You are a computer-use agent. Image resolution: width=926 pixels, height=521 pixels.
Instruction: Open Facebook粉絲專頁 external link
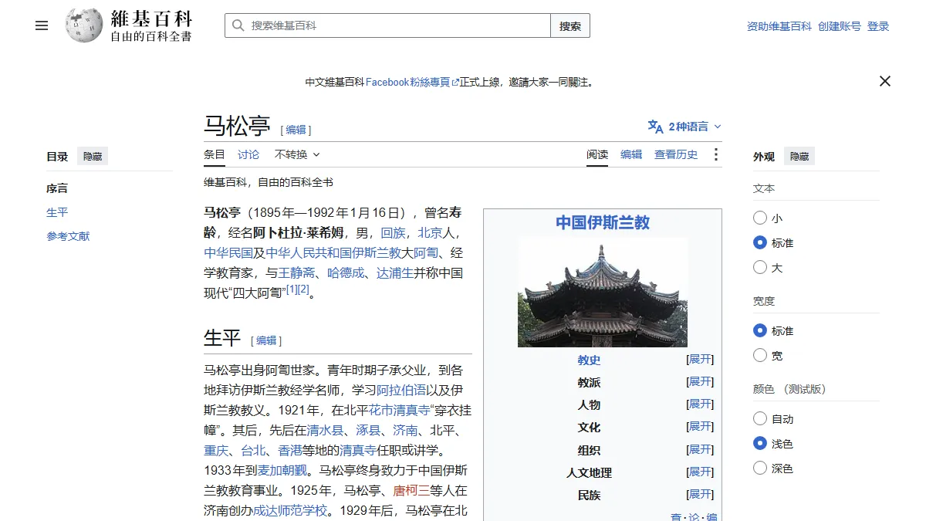click(412, 82)
